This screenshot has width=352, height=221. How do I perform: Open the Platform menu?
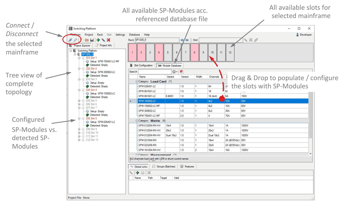point(75,35)
